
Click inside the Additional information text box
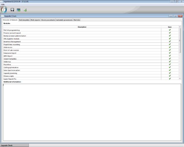click(92, 112)
